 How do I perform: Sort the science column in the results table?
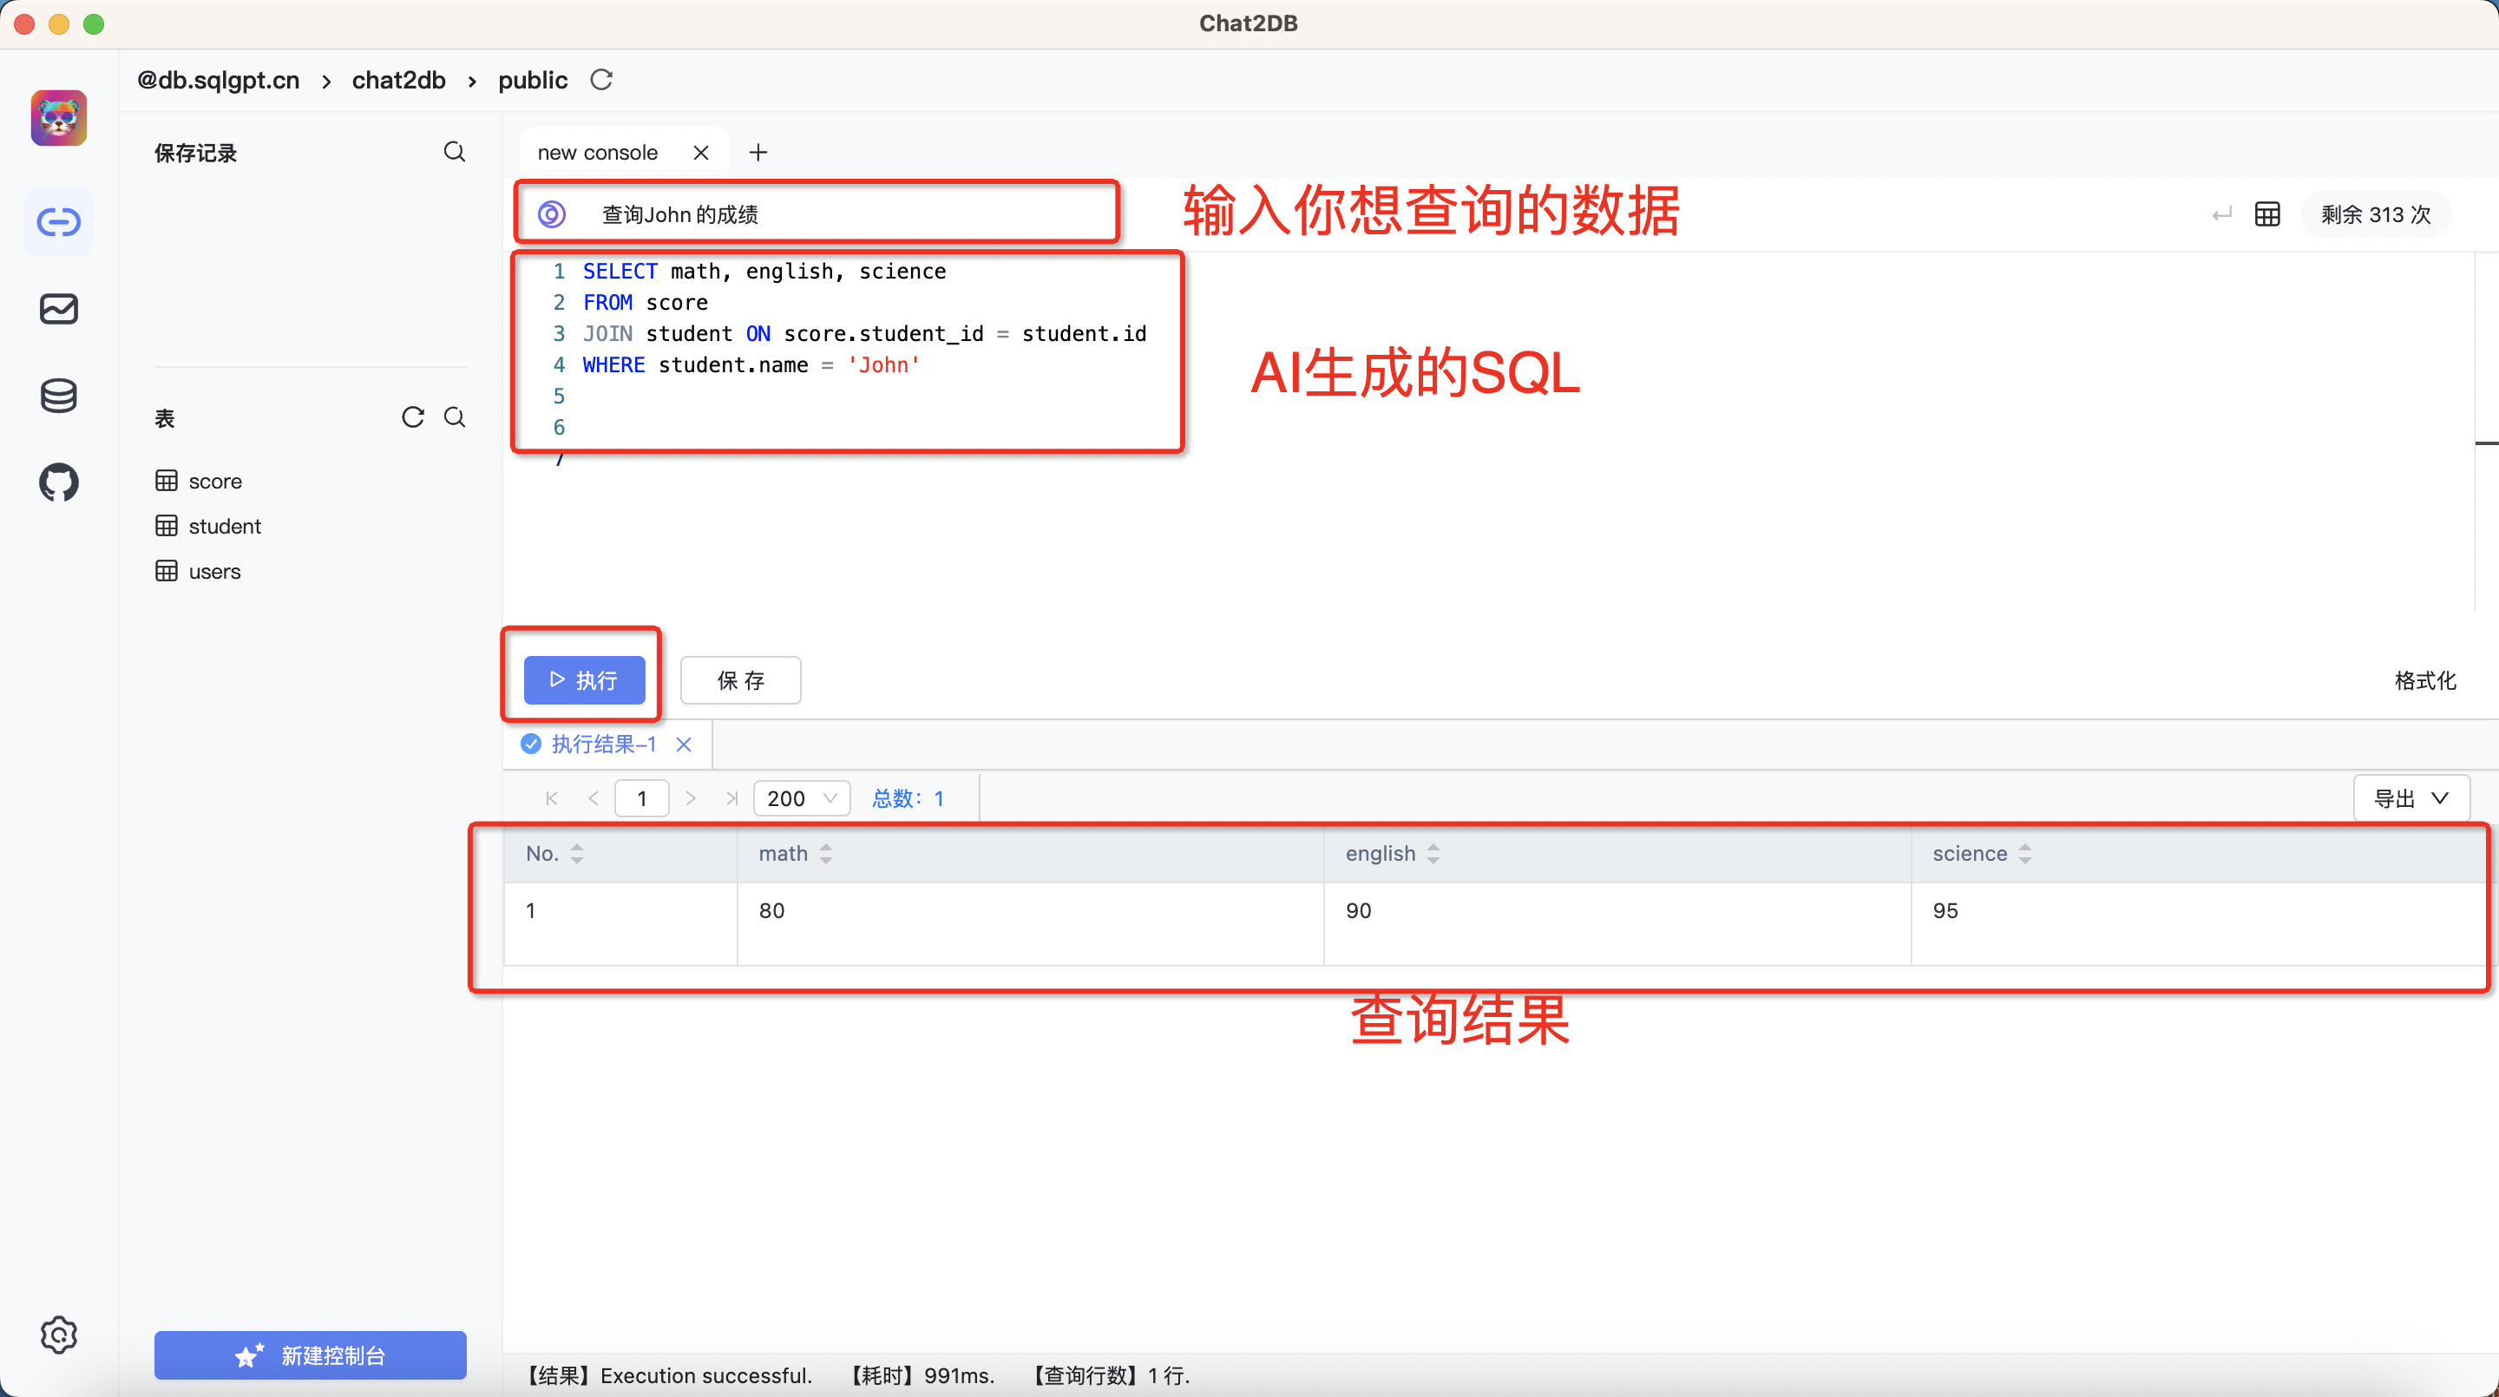2025,854
